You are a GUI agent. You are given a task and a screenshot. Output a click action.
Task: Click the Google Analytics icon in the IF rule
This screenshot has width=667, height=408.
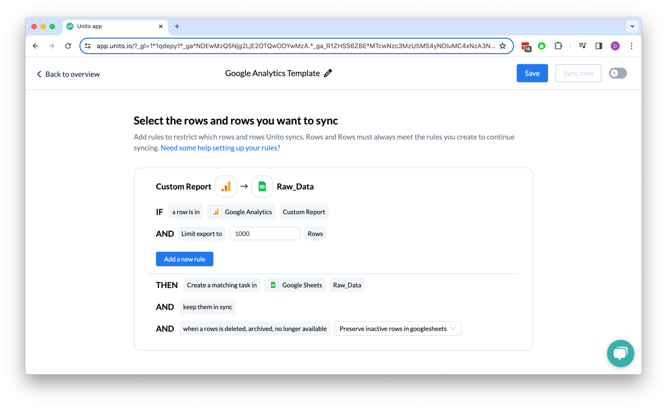[216, 212]
